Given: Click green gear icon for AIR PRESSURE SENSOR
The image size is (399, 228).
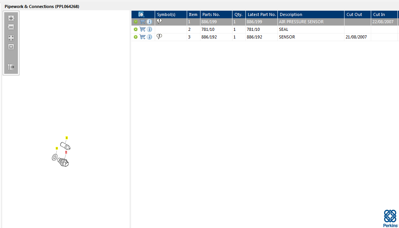Looking at the screenshot, I should [136, 22].
